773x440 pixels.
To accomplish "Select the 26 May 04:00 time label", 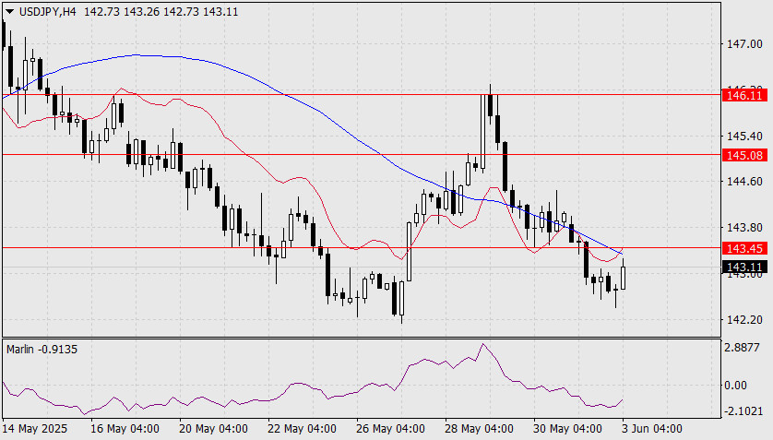I will pos(390,429).
